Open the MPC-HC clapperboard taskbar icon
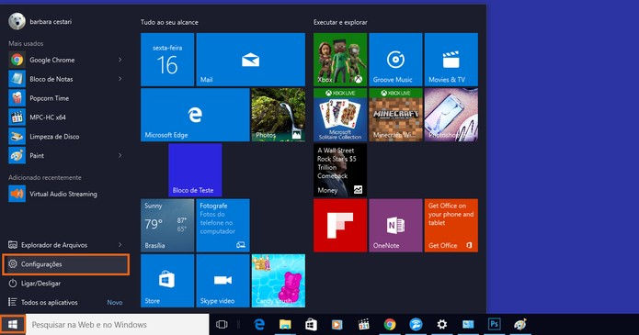639x335 pixels. 363,324
